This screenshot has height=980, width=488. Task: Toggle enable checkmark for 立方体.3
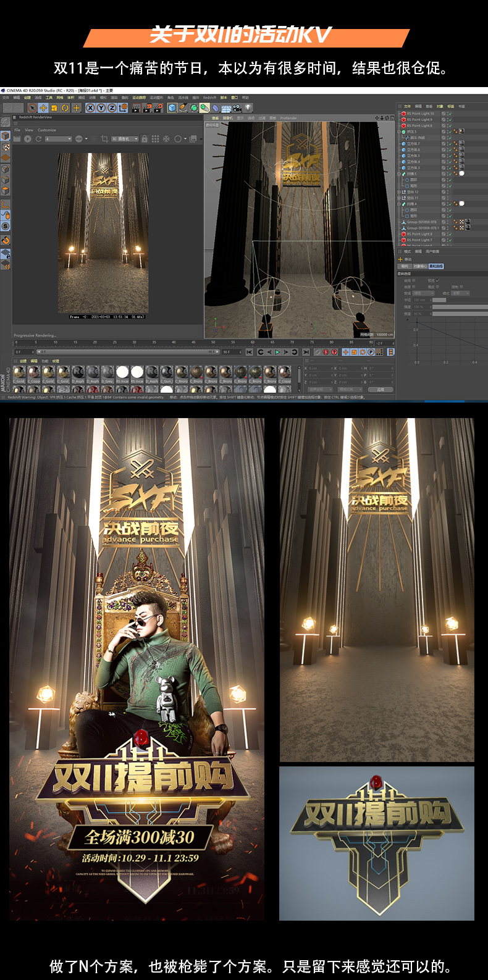pyautogui.click(x=450, y=168)
